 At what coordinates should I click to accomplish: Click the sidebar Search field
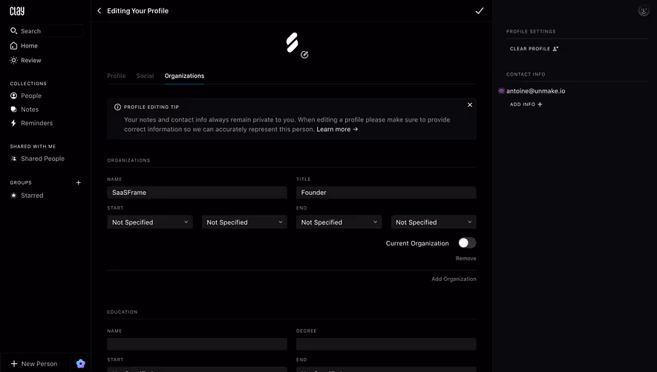coord(47,31)
